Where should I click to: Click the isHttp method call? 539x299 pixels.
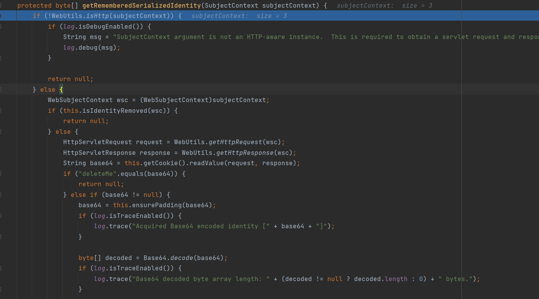click(91, 16)
